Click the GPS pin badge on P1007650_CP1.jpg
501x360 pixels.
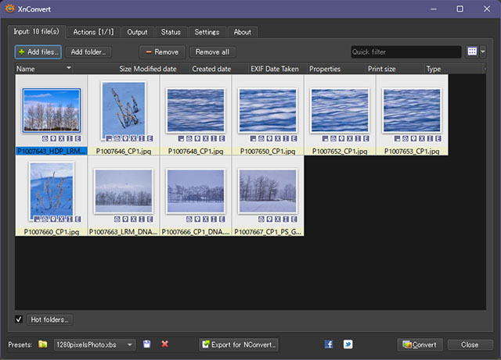coord(269,138)
